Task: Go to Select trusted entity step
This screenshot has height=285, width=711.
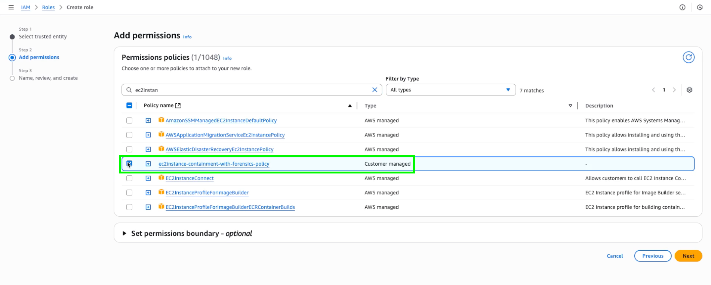Action: coord(43,37)
